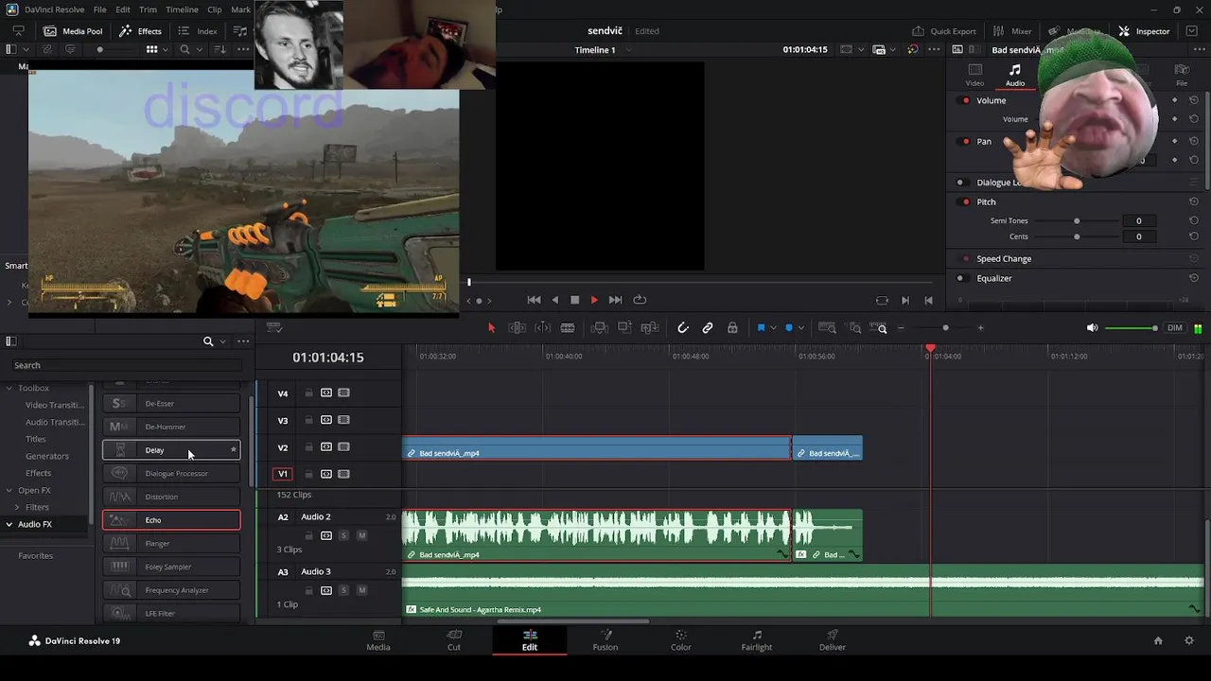Open the File menu
This screenshot has width=1211, height=681.
(x=99, y=9)
